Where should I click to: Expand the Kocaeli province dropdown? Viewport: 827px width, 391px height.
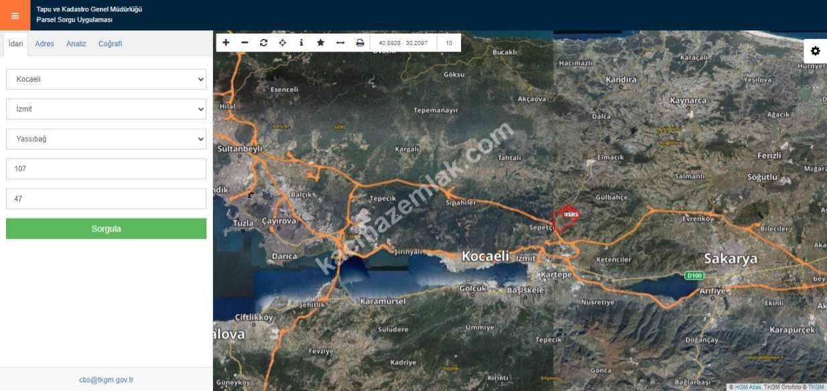coord(106,79)
